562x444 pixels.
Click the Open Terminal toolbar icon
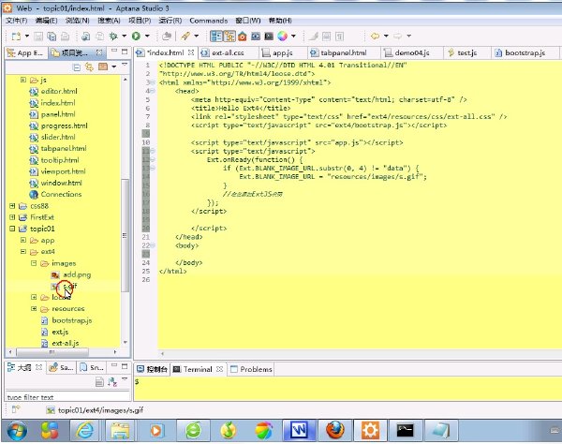pos(269,37)
